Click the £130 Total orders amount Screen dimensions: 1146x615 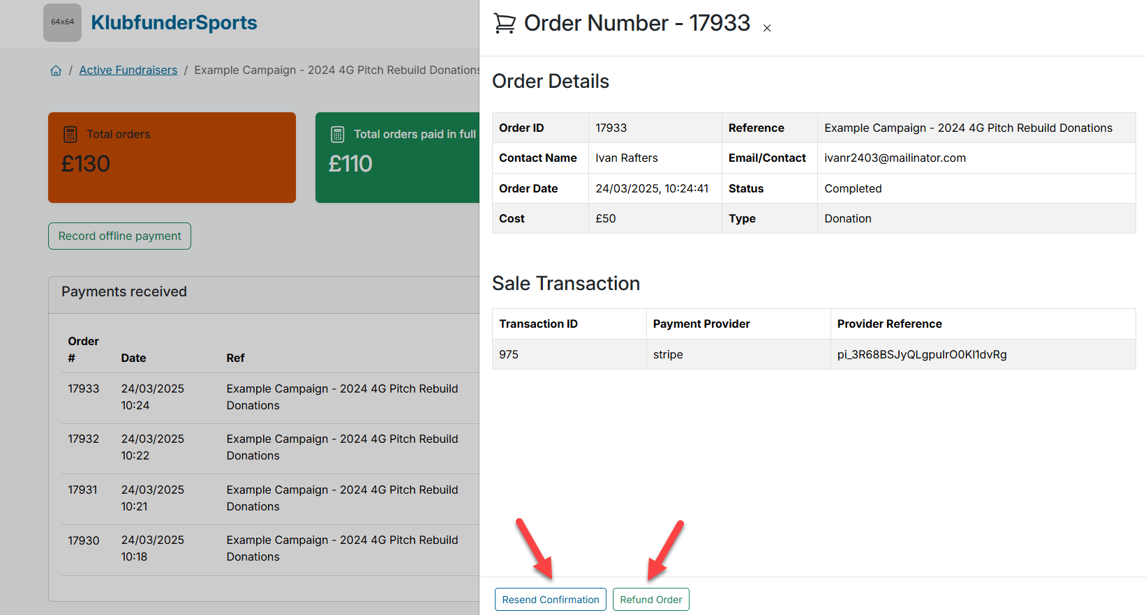(x=86, y=164)
